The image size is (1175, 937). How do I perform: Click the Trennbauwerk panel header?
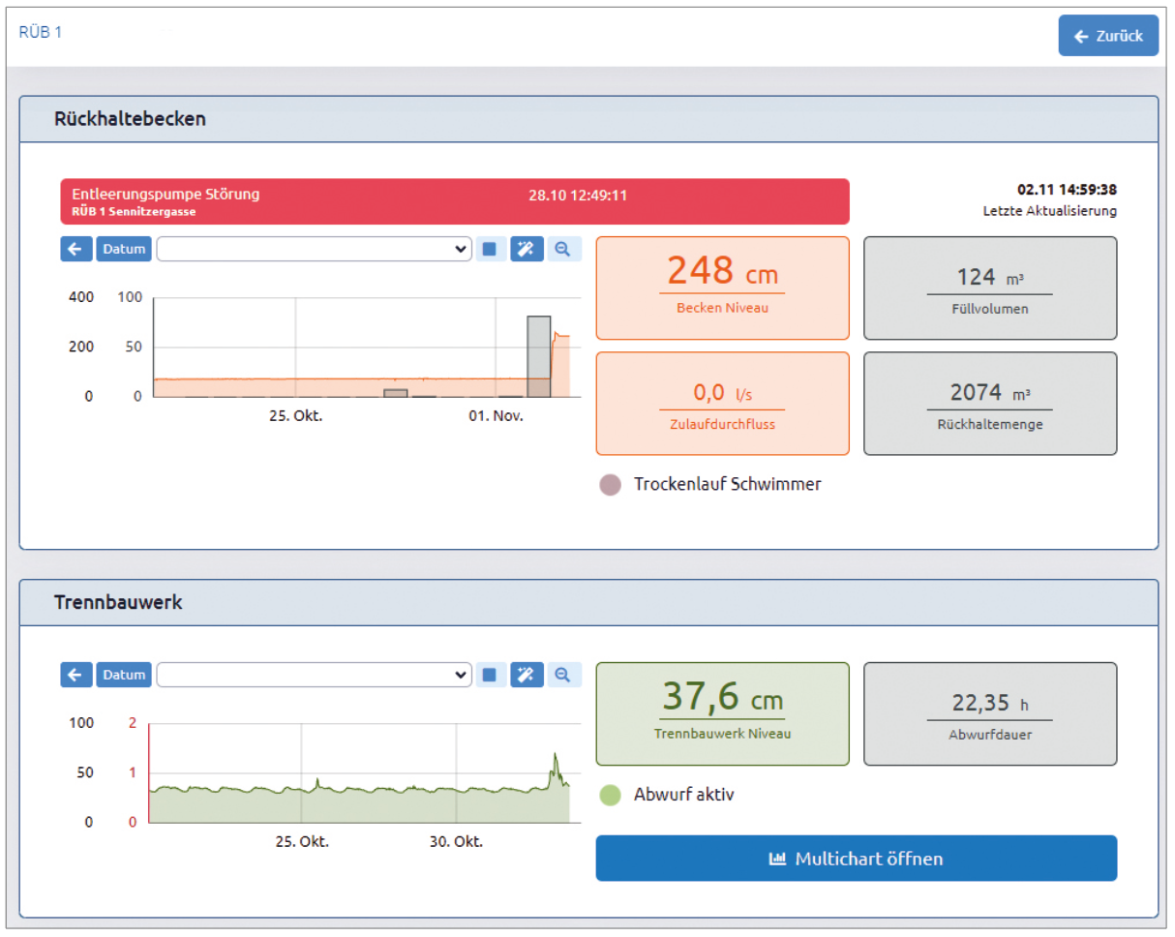point(588,603)
